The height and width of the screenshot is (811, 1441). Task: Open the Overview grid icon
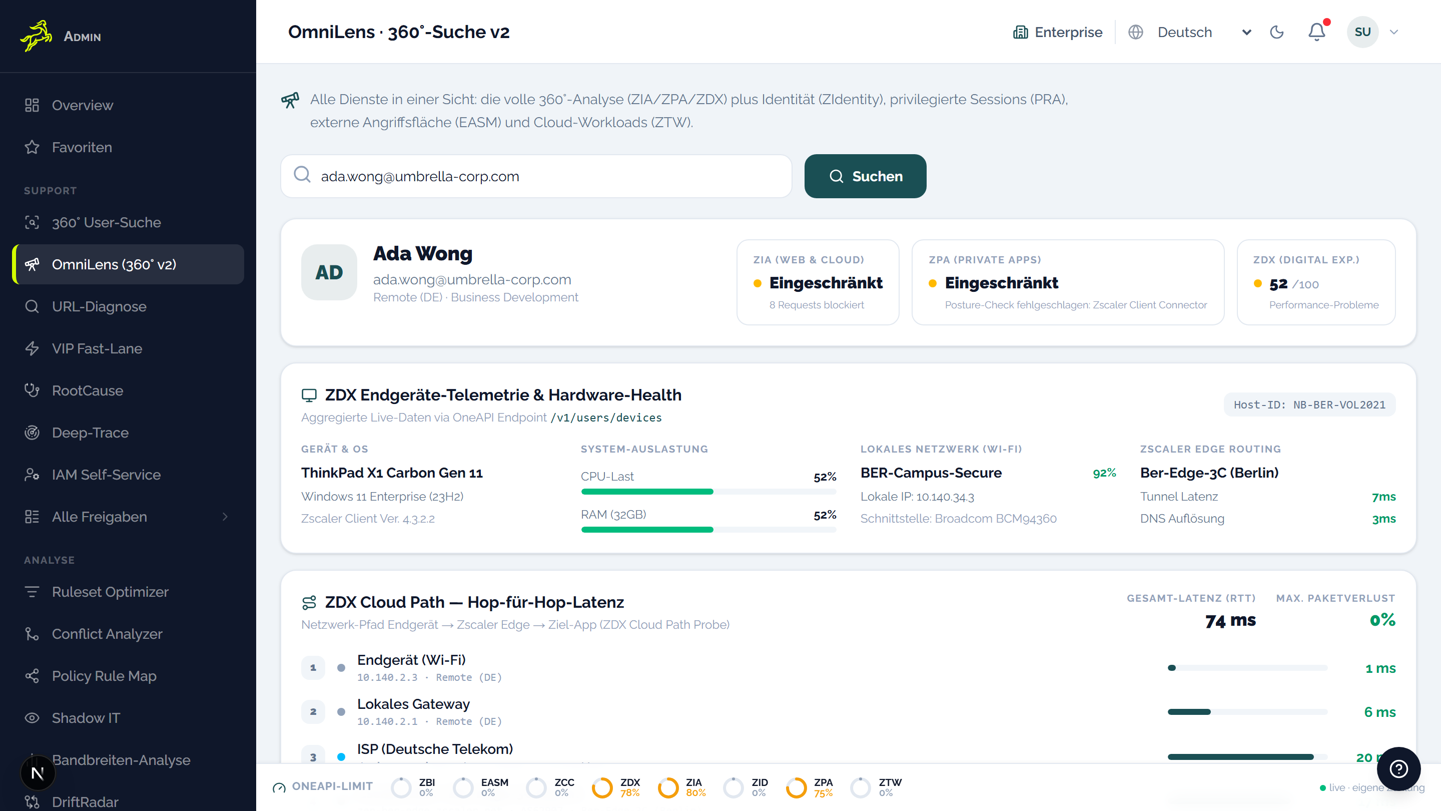[x=32, y=105]
